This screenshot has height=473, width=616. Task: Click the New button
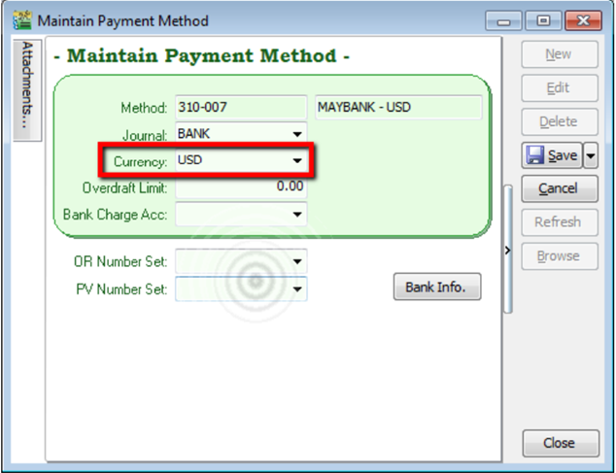558,55
